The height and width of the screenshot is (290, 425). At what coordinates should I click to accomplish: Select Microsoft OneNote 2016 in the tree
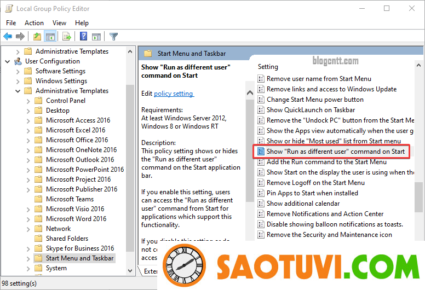tap(81, 150)
